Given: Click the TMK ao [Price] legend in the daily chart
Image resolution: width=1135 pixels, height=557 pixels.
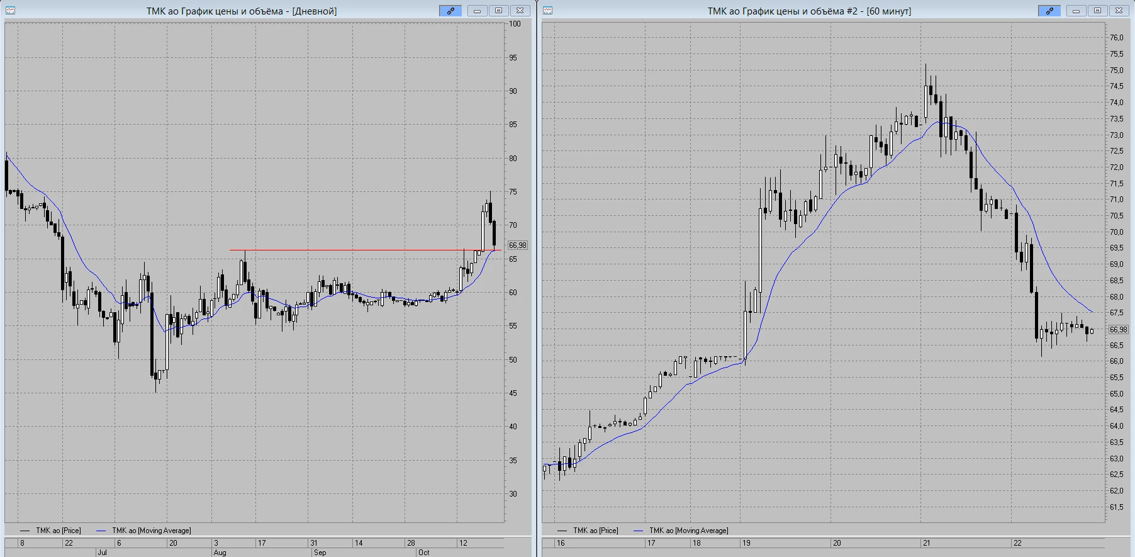Looking at the screenshot, I should click(x=50, y=531).
